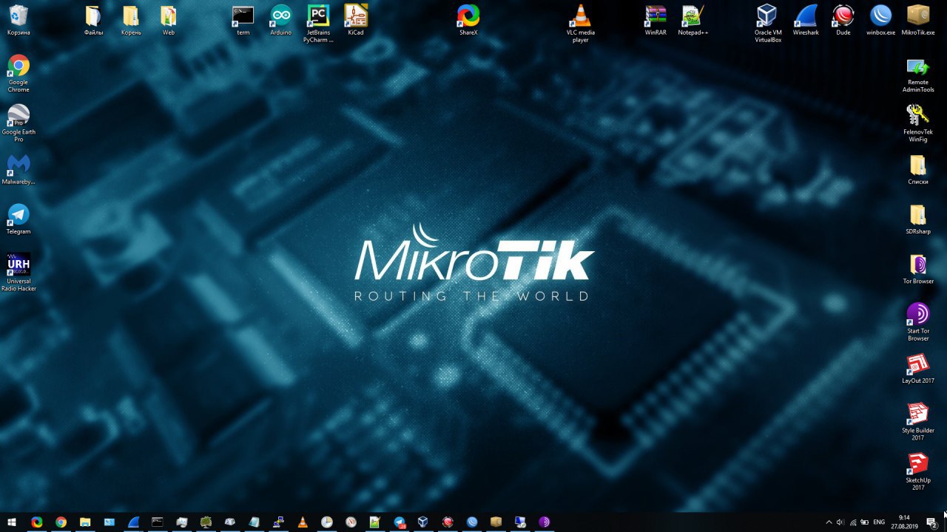This screenshot has height=532, width=947.
Task: Open the Корзина recycle bin icon
Action: click(18, 20)
